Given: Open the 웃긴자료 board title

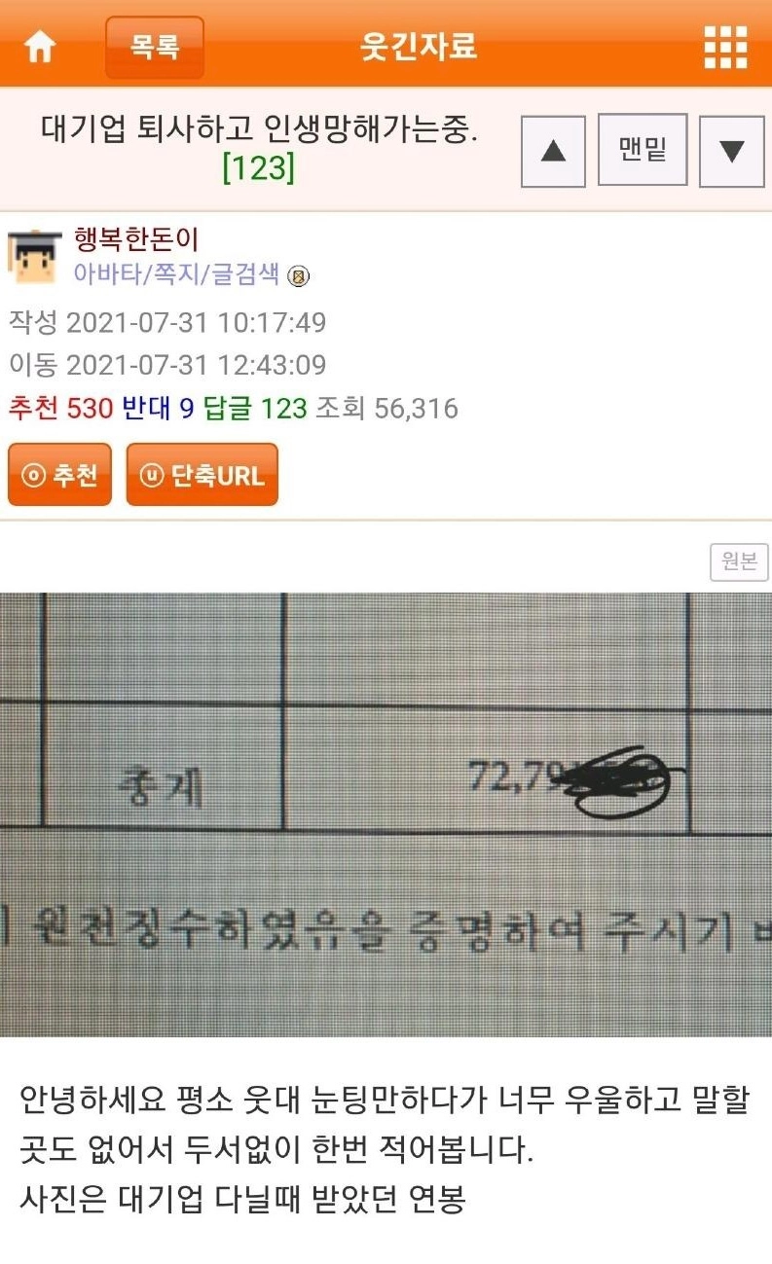Looking at the screenshot, I should coord(420,47).
